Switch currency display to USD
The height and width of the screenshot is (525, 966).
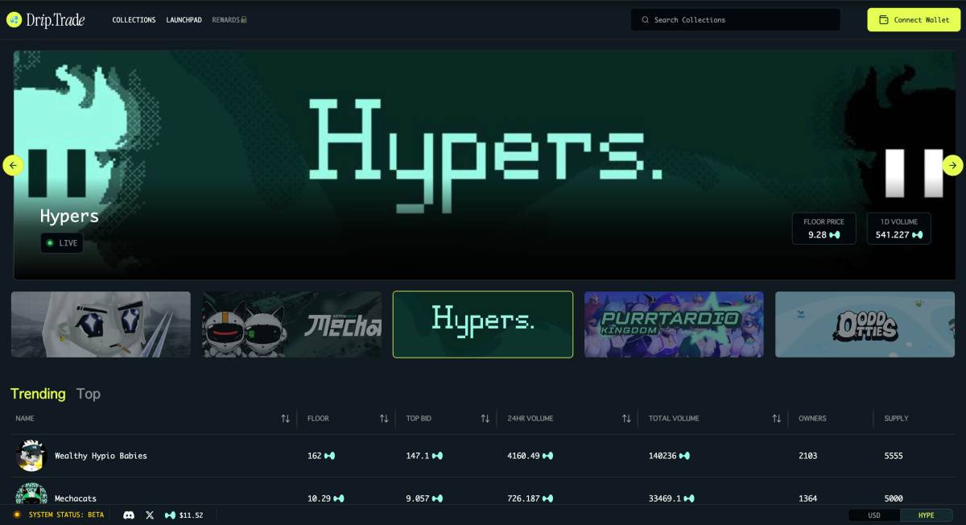point(873,515)
